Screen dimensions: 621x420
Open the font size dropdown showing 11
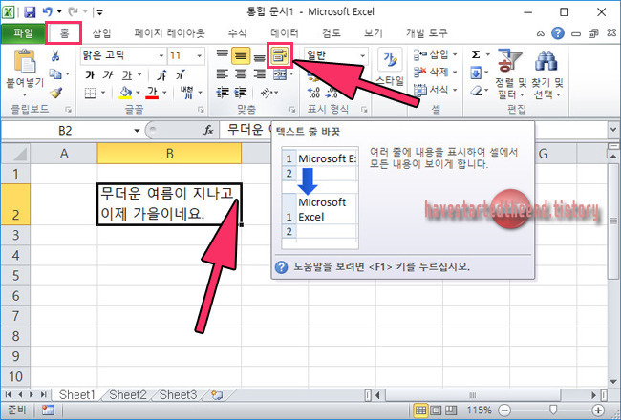point(200,55)
